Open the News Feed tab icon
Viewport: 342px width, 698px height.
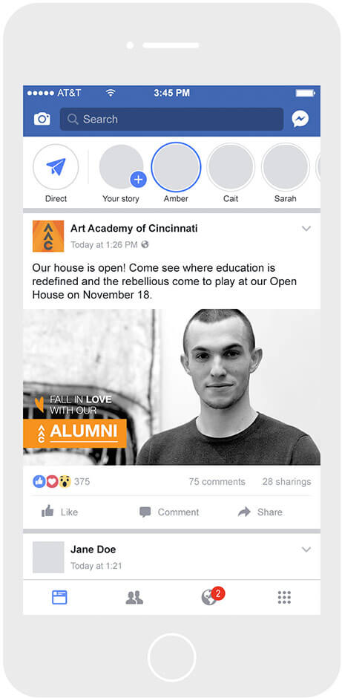point(59,598)
